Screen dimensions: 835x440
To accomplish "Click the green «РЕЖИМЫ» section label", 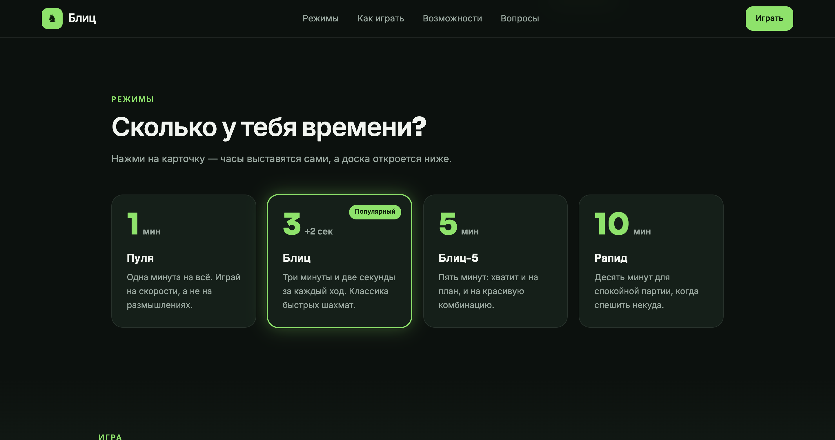I will pos(132,99).
